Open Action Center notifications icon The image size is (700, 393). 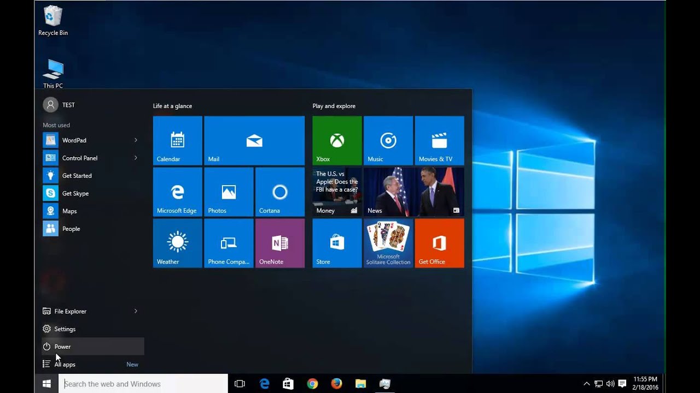click(x=622, y=384)
